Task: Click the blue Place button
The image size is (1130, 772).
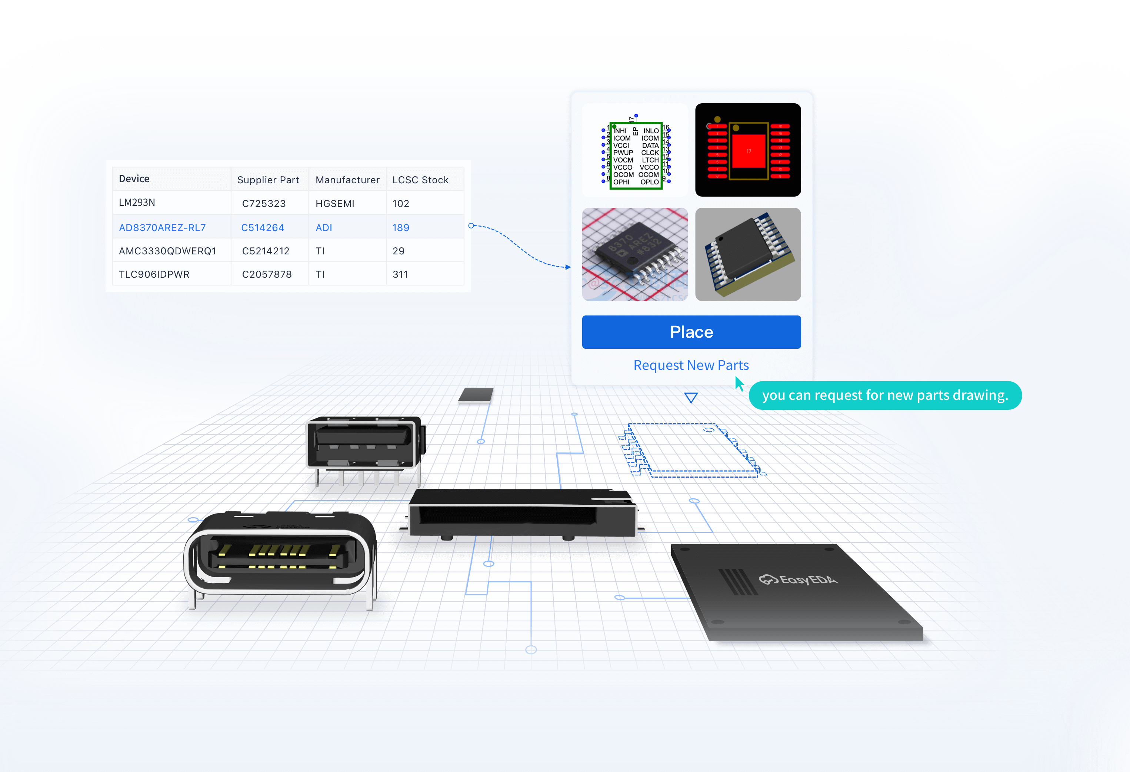Action: [691, 332]
